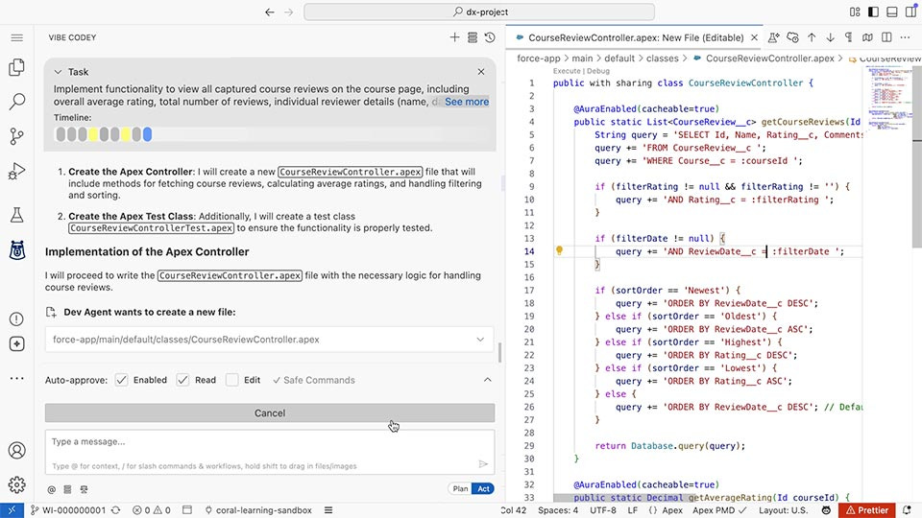Open the Run and Debug view
Viewport: 922px width, 518px height.
pos(16,171)
